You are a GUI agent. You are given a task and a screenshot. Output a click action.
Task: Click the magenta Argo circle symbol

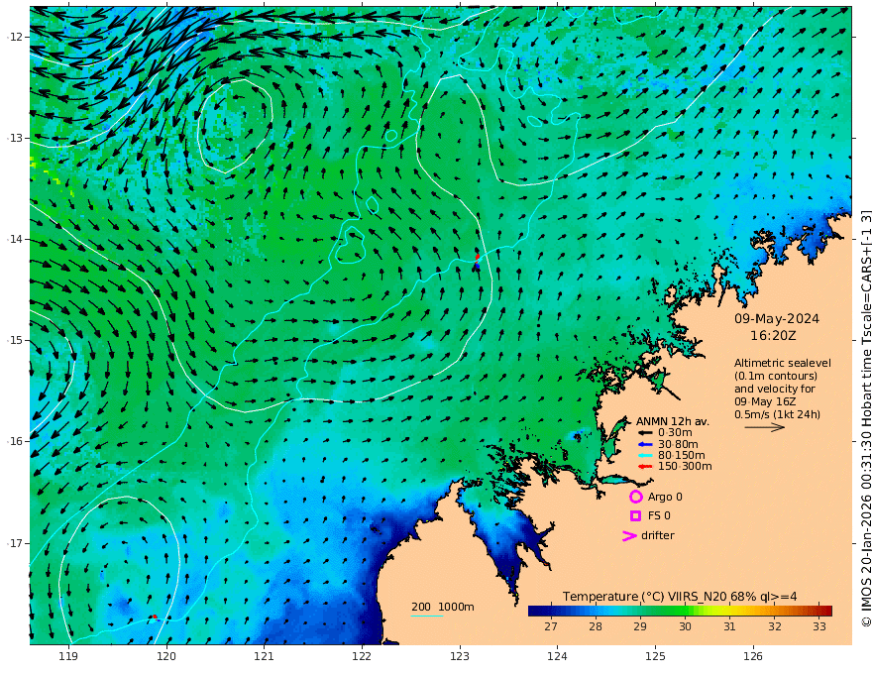[x=635, y=497]
